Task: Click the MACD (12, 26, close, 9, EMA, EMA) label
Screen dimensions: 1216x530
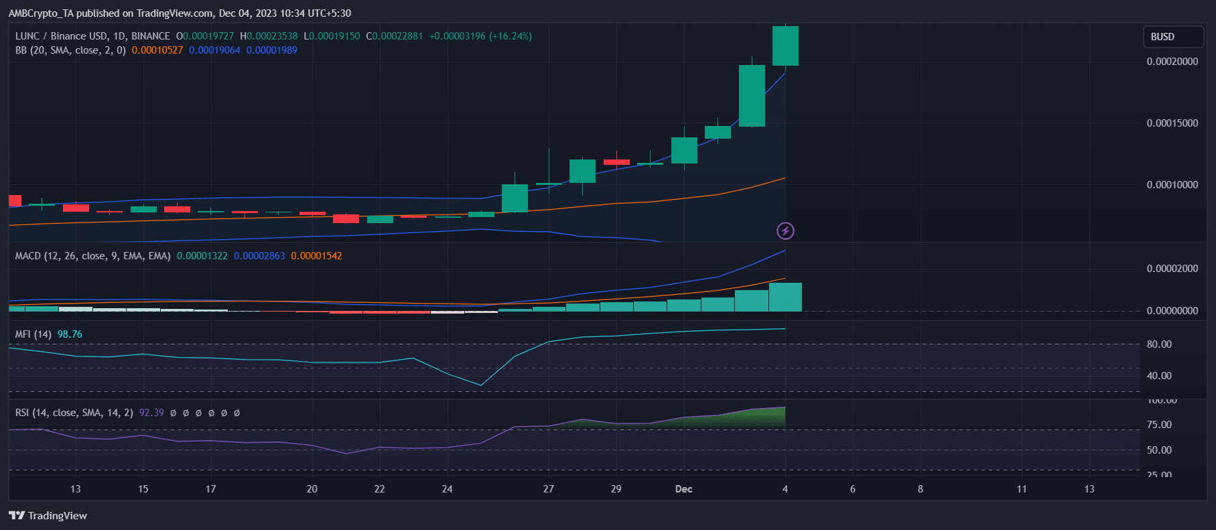Action: coord(92,256)
